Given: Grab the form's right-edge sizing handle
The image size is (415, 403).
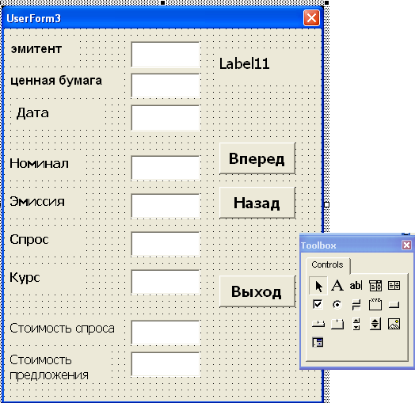Looking at the screenshot, I should click(327, 204).
